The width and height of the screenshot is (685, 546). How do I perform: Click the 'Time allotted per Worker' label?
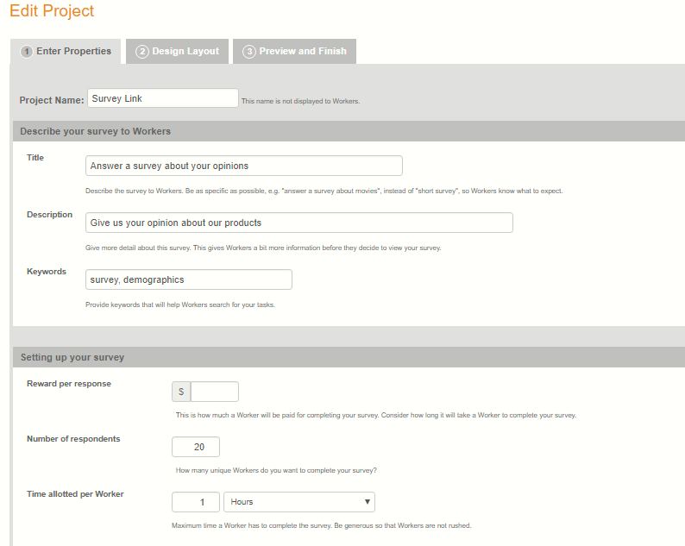(x=75, y=494)
